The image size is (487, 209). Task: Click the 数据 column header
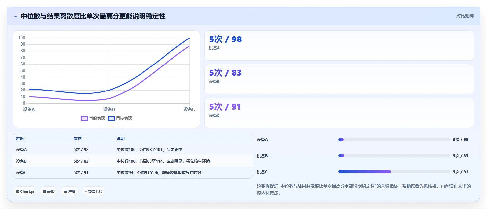78,139
